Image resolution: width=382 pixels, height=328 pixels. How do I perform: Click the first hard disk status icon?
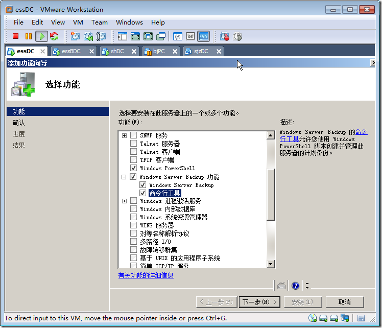coord(323,318)
